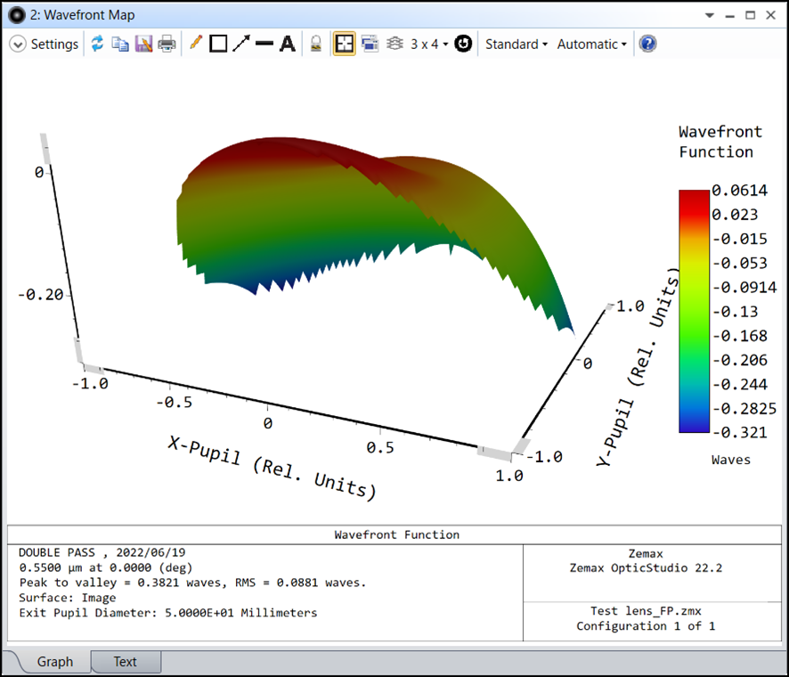Pick the arrow annotation tool
This screenshot has width=789, height=677.
[x=241, y=44]
